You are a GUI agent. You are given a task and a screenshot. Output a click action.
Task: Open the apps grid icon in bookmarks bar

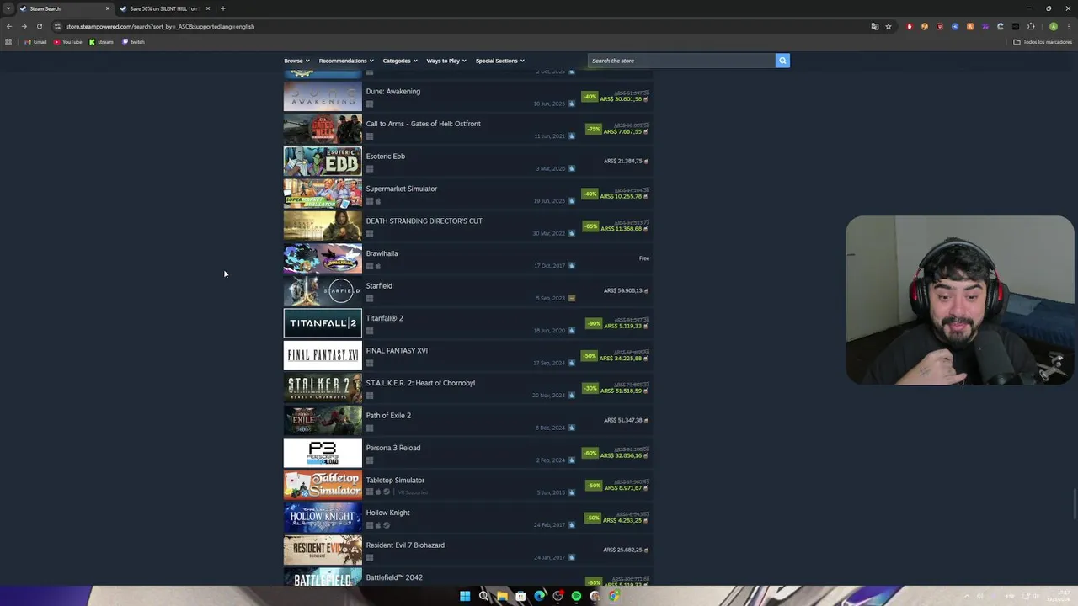click(8, 41)
